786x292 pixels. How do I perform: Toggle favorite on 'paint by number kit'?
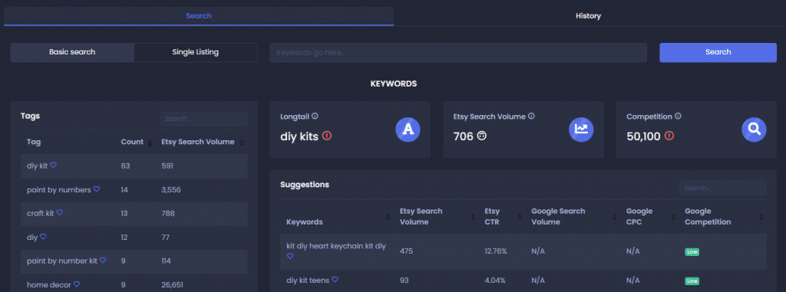coord(103,261)
